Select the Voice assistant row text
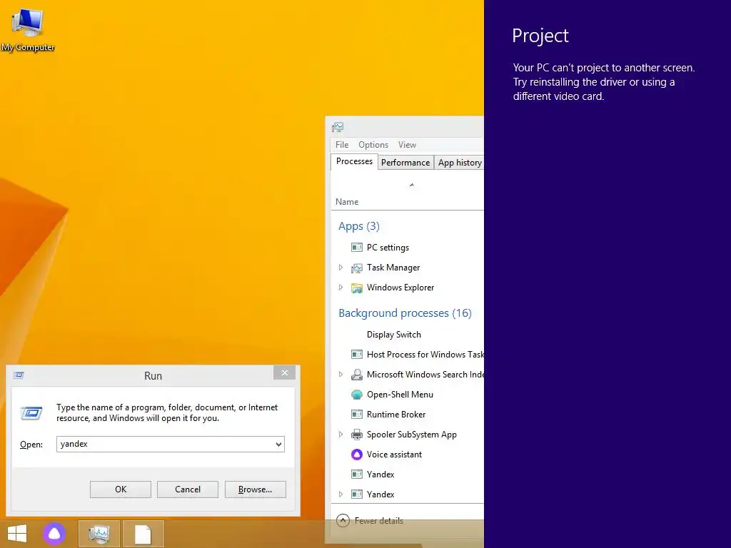731x548 pixels. [x=394, y=455]
